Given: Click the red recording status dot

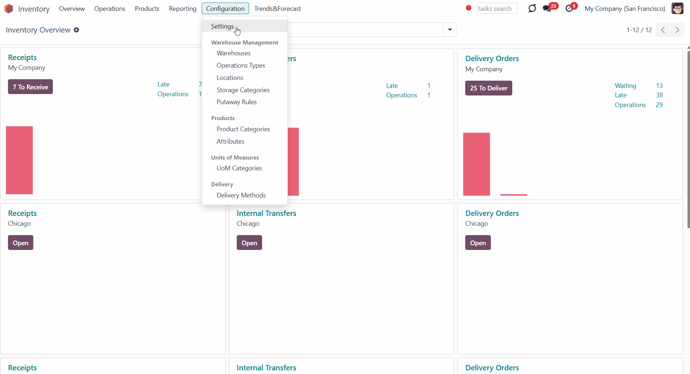Looking at the screenshot, I should click(x=468, y=8).
